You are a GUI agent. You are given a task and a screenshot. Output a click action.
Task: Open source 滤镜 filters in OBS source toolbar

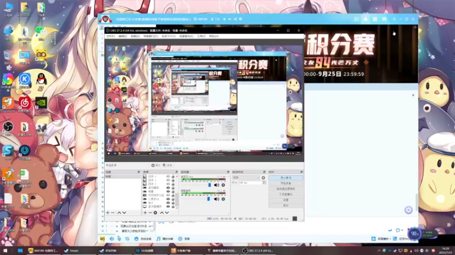(167, 165)
